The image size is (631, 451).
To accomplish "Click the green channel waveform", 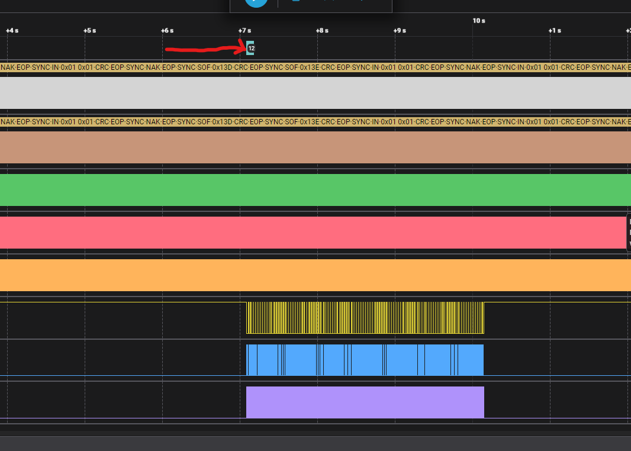I will tap(315, 189).
